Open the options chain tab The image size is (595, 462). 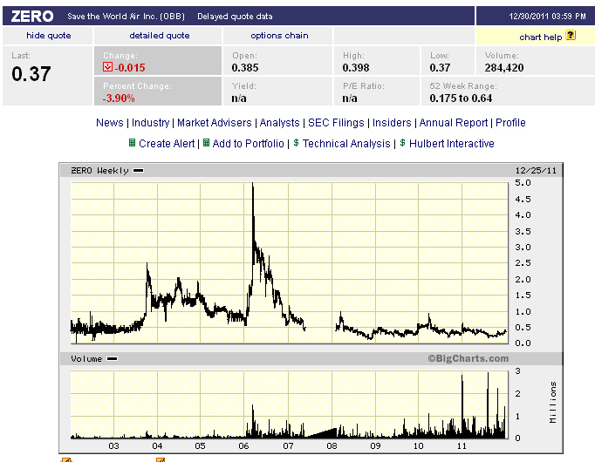pos(279,36)
